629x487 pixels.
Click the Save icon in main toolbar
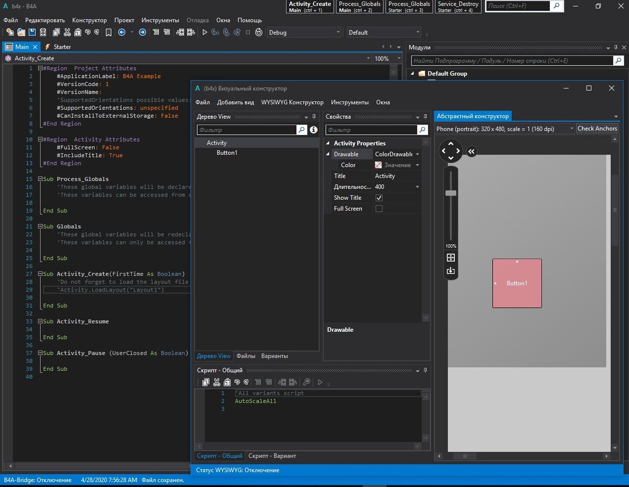pyautogui.click(x=32, y=32)
